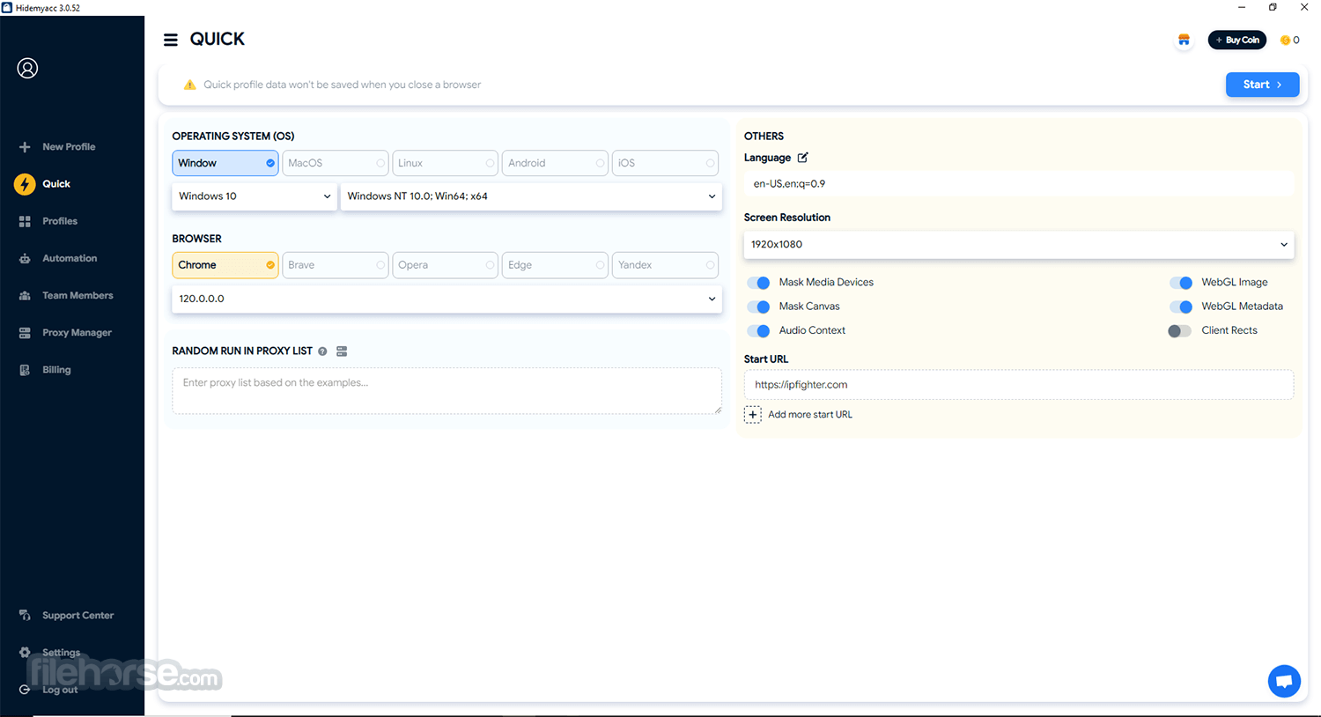Viewport: 1321px width, 717px height.
Task: Click the Billing receipt icon
Action: (x=25, y=370)
